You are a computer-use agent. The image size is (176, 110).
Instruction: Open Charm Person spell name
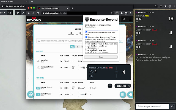(x=46, y=87)
